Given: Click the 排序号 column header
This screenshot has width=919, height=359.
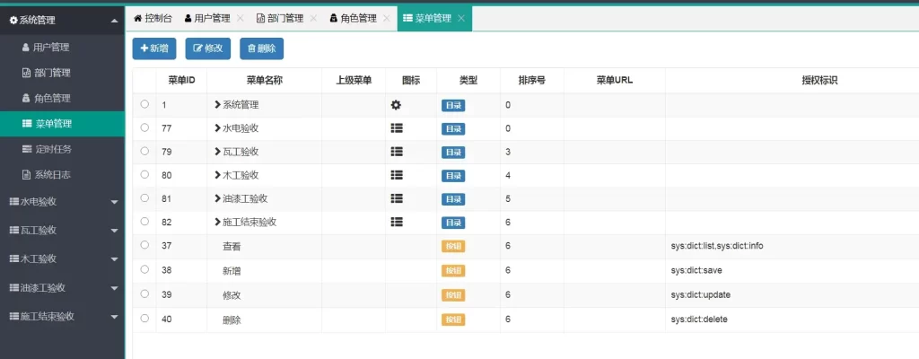Looking at the screenshot, I should click(532, 81).
